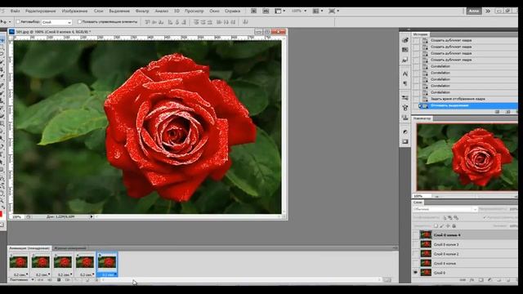The height and width of the screenshot is (294, 523).
Task: Click the distribute top edges icon
Action: click(196, 22)
